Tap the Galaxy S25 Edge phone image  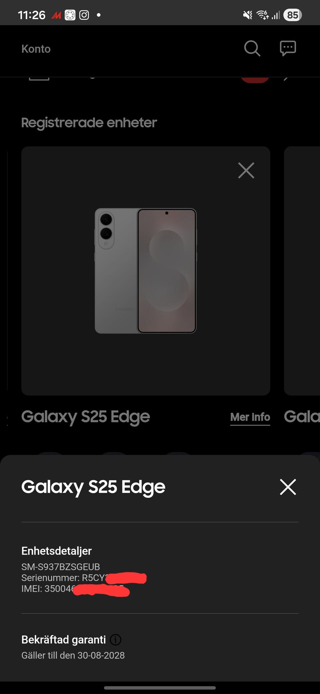click(146, 271)
